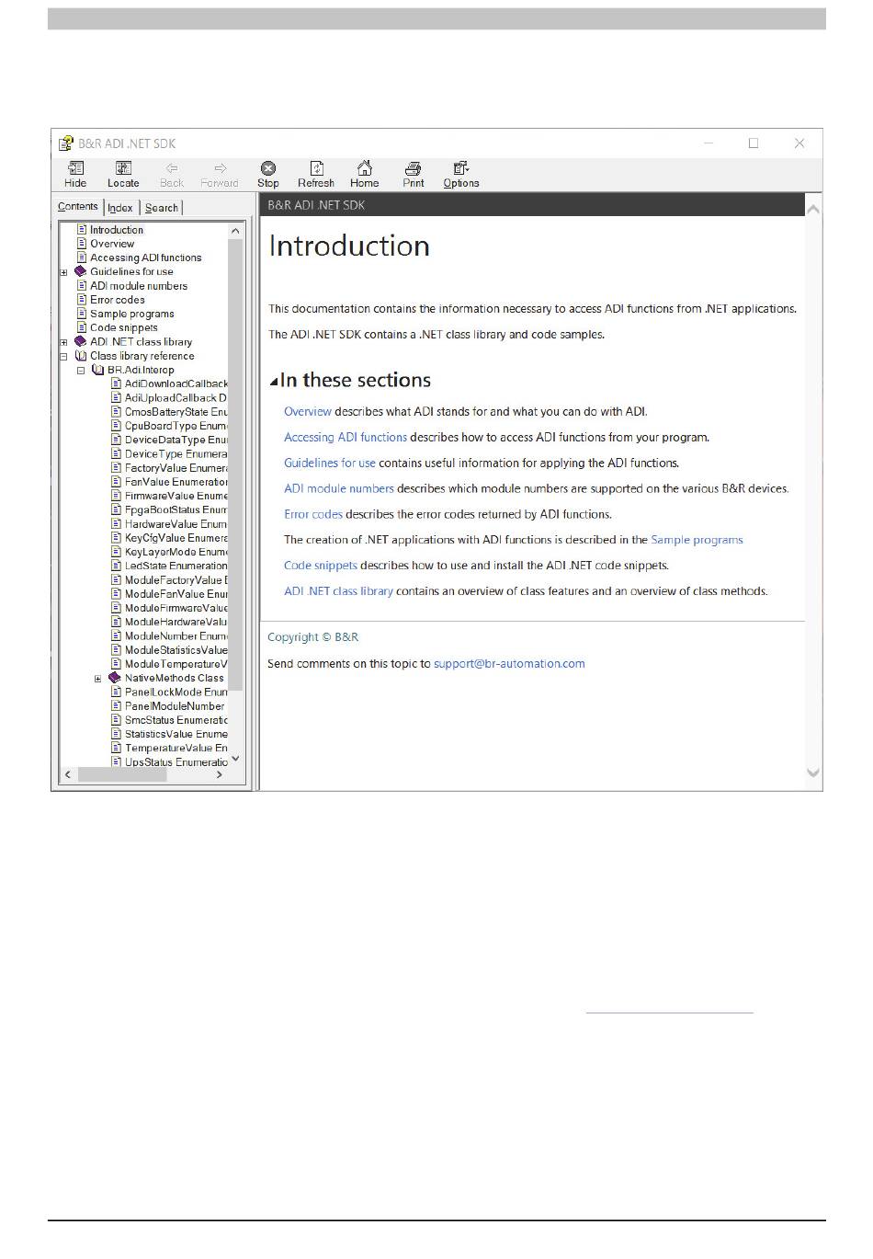Click the page icon beside Overview
The width and height of the screenshot is (873, 1259).
(x=82, y=244)
